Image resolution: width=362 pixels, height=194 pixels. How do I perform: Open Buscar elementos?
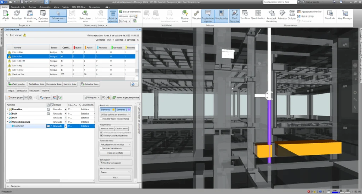click(130, 12)
